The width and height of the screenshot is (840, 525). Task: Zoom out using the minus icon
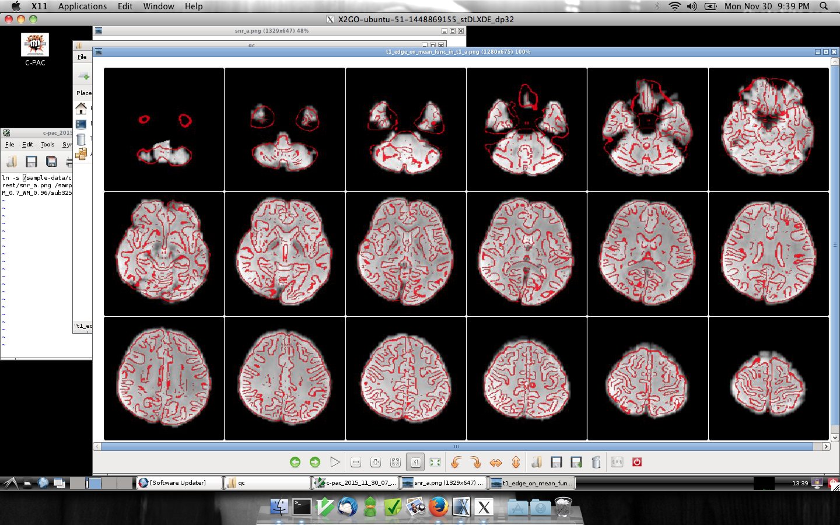coord(356,462)
